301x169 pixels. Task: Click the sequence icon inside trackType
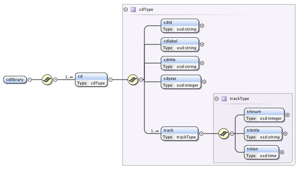tap(224, 133)
